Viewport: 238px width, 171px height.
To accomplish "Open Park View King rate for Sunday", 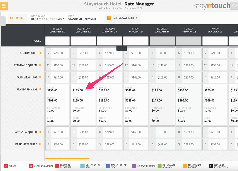I will point(189,77).
